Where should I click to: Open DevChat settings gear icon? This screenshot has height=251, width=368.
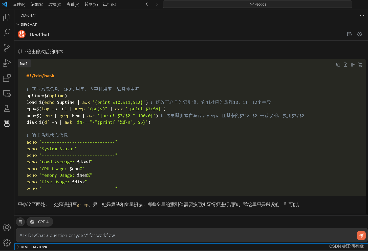tap(359, 34)
